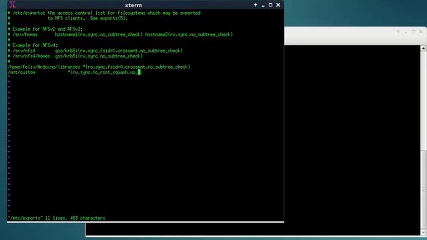This screenshot has height=240, width=427.
Task: Open the xterm window menu icon
Action: [x=12, y=5]
